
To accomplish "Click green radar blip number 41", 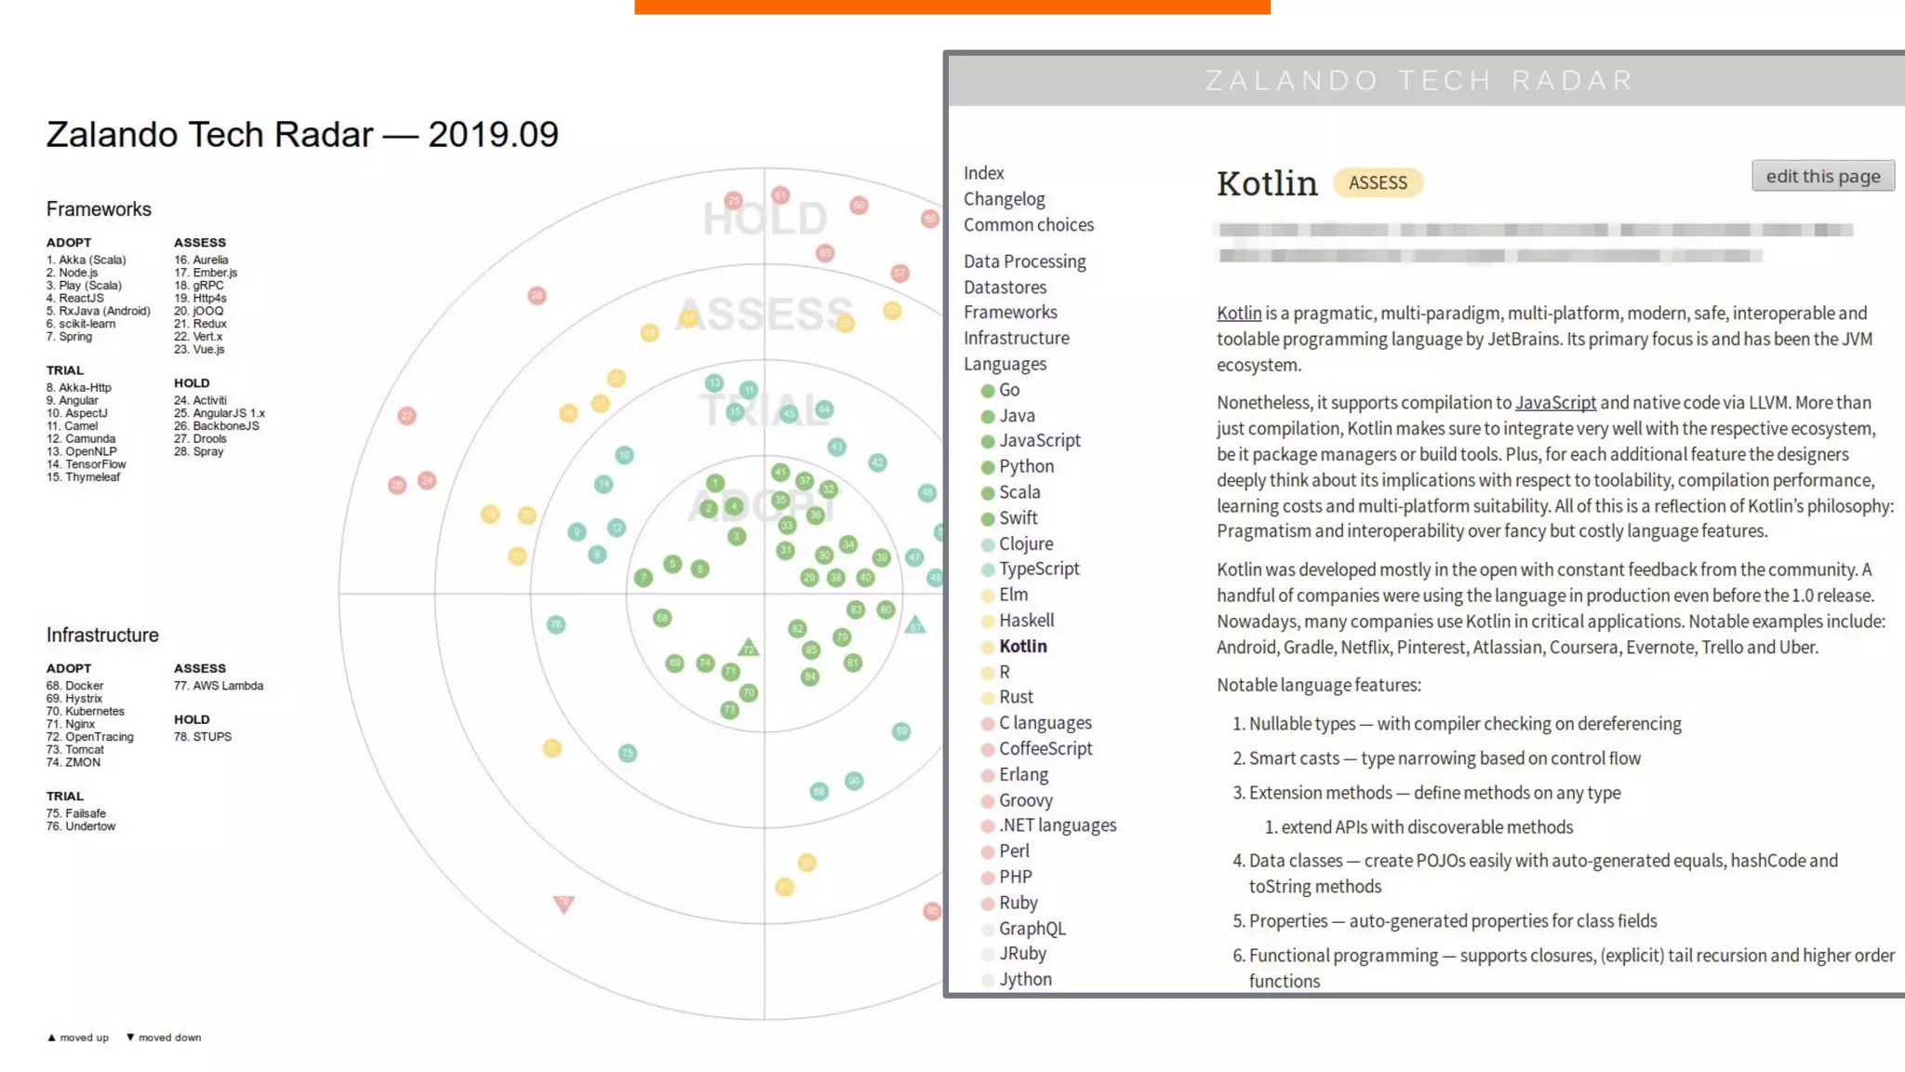I will (779, 473).
